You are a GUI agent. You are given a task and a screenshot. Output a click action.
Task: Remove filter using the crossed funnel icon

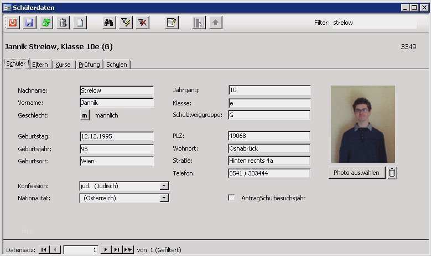[142, 23]
